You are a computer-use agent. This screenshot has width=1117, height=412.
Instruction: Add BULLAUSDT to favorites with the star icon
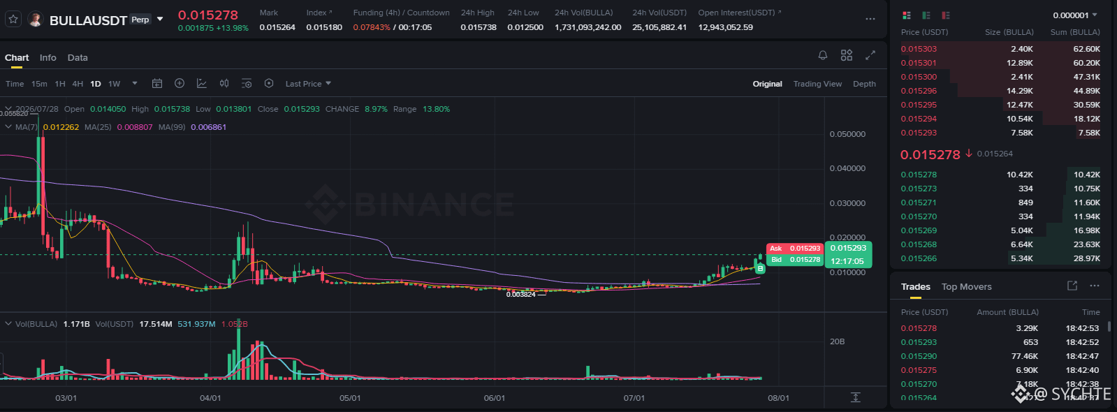[x=13, y=20]
